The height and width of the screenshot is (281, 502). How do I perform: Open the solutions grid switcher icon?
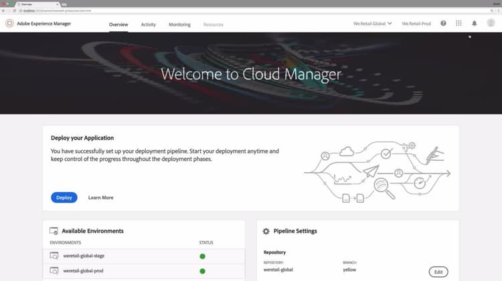(x=458, y=23)
